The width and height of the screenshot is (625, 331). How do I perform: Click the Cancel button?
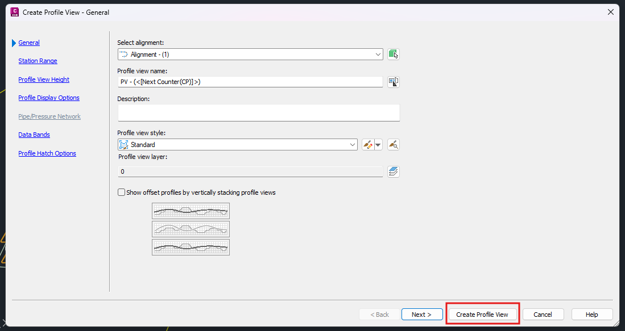point(543,315)
